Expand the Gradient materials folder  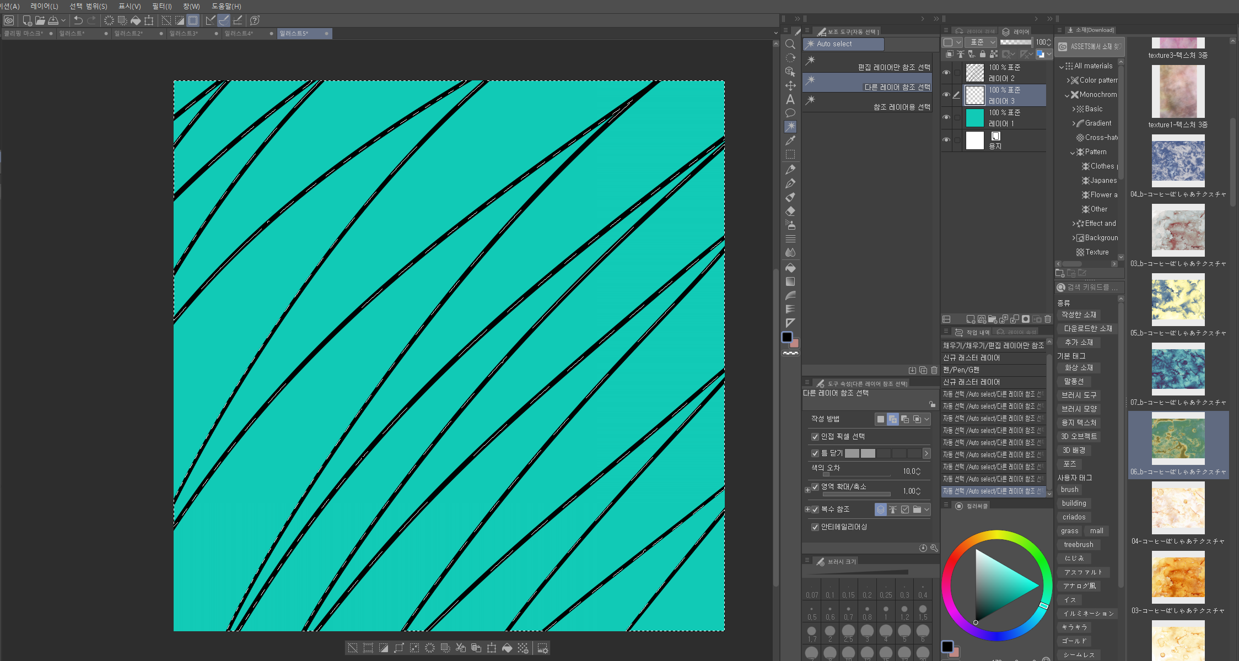pyautogui.click(x=1074, y=123)
